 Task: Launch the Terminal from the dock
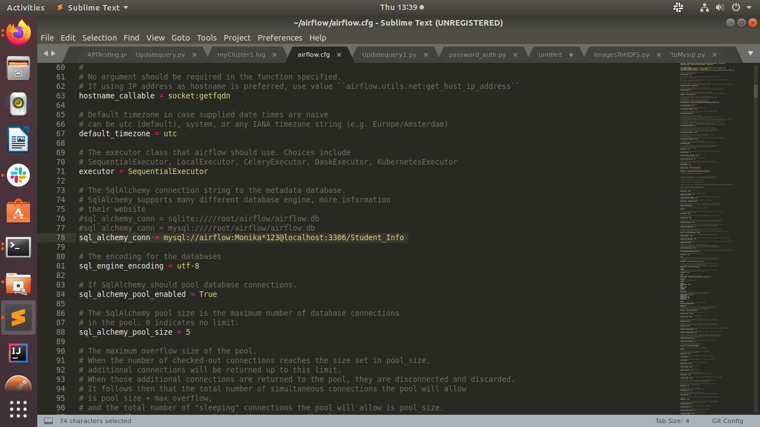[18, 247]
